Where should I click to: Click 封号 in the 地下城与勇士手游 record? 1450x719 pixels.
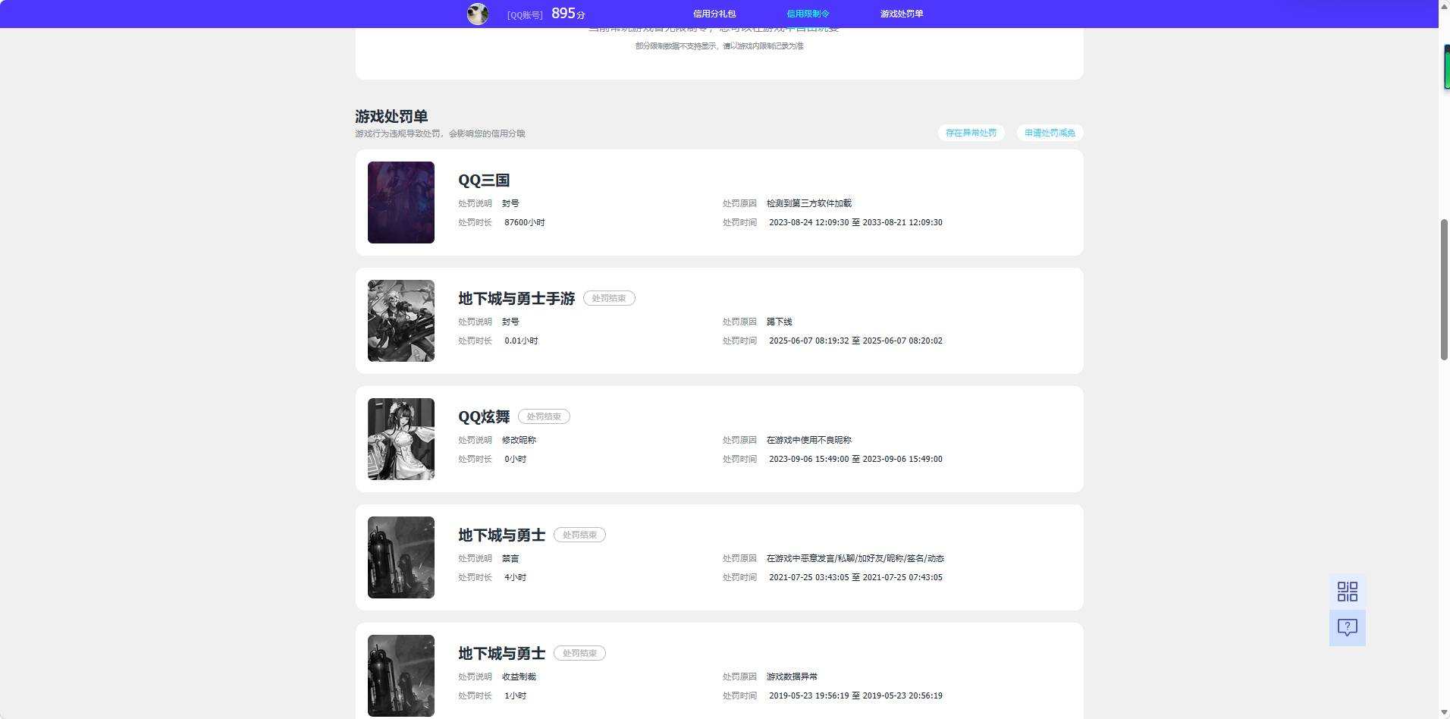510,322
